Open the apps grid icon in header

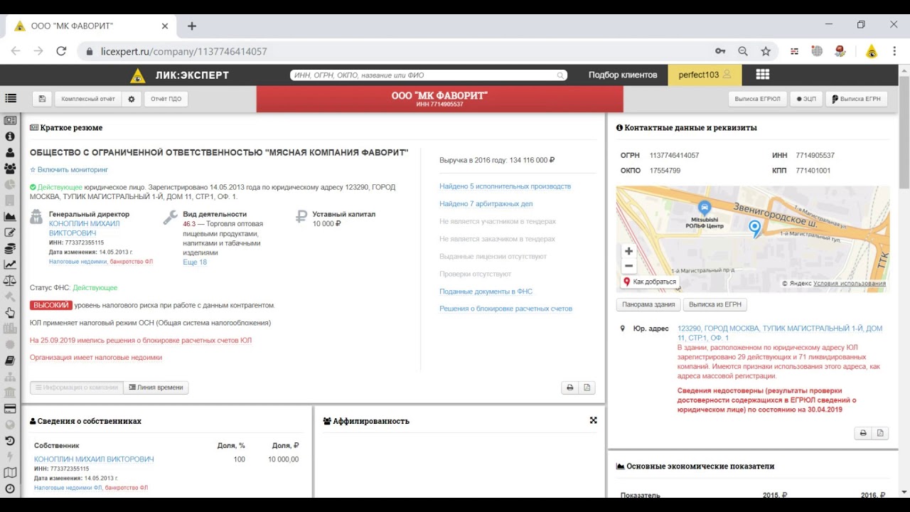(763, 75)
